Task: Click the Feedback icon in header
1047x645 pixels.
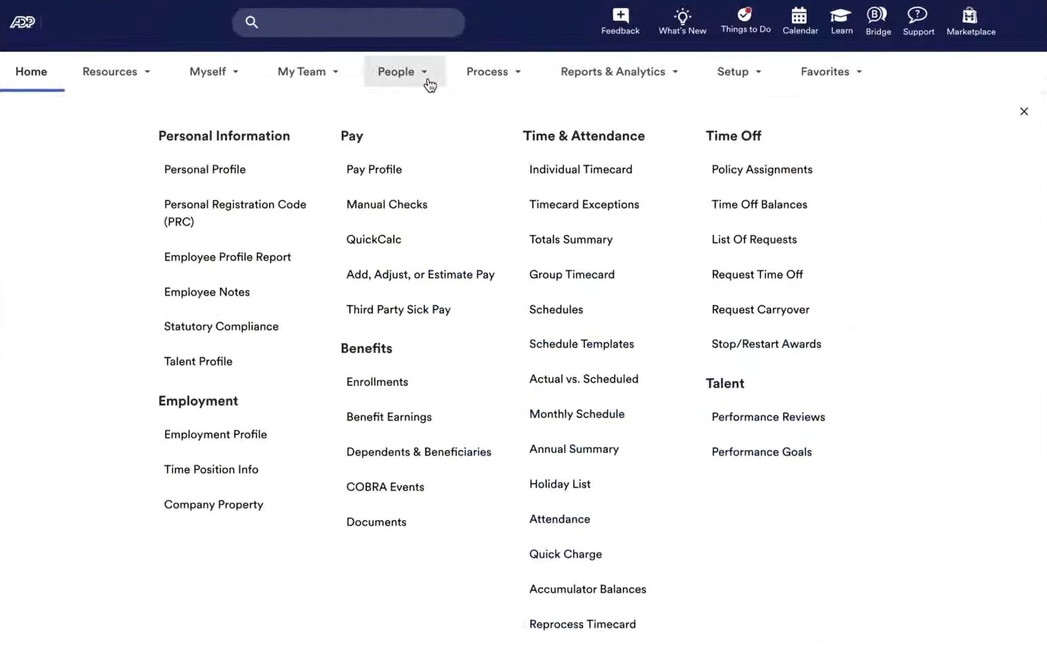Action: pos(620,16)
